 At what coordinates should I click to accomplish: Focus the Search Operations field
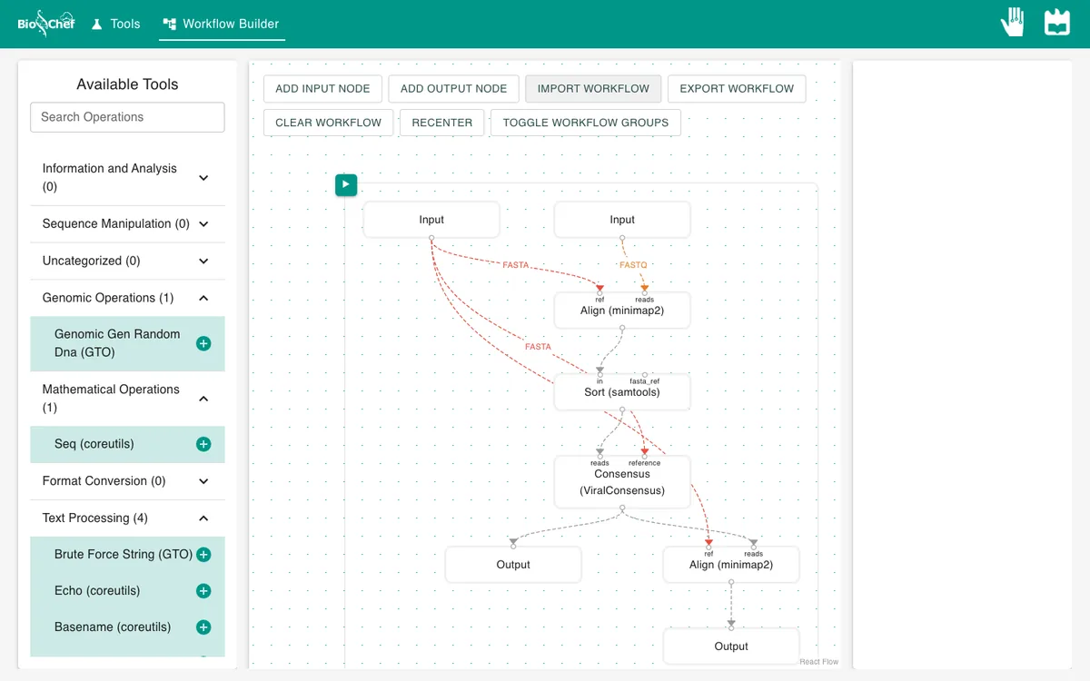[127, 117]
